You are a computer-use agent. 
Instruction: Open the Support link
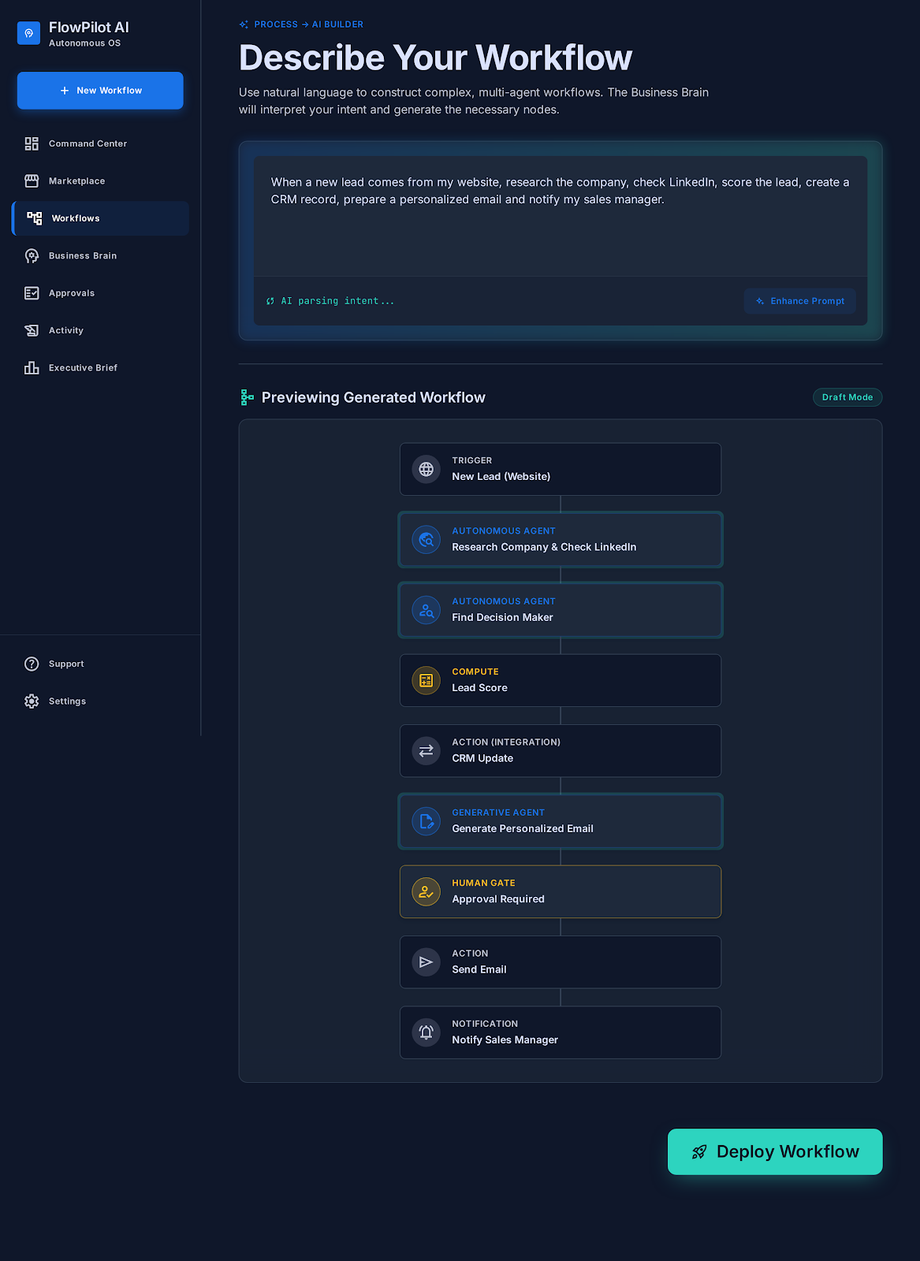100,664
